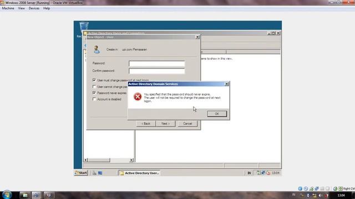Click the Create in: upi.com/Pemasaran text
Image resolution: width=355 pixels, height=199 pixels.
point(126,49)
